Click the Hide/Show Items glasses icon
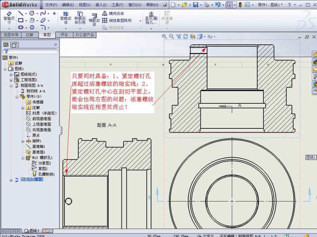Viewport: 317px width, 237px height. tap(210, 37)
